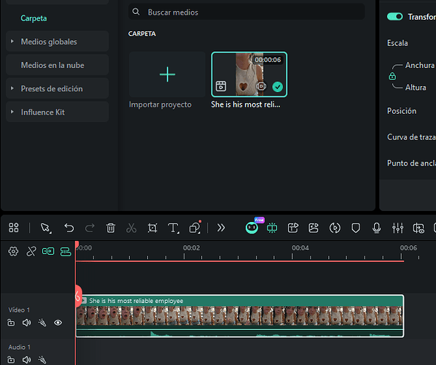Mute the Video 1 track

pyautogui.click(x=27, y=323)
